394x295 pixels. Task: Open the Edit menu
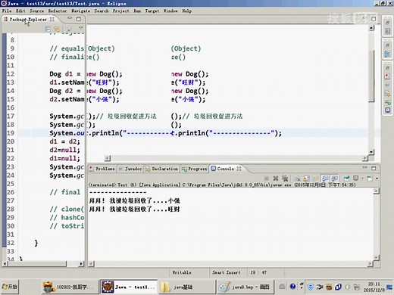pos(20,11)
